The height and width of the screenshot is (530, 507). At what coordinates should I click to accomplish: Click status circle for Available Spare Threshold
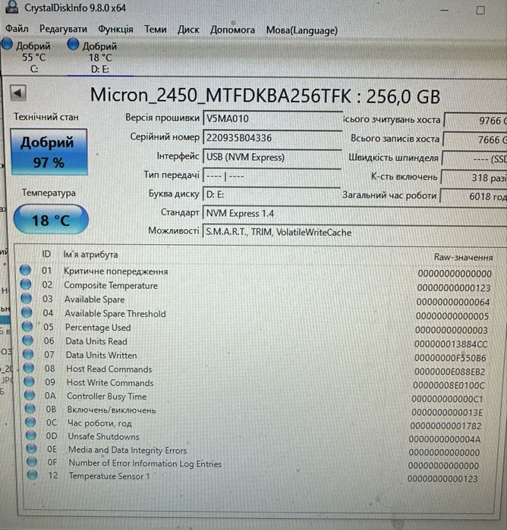27,312
